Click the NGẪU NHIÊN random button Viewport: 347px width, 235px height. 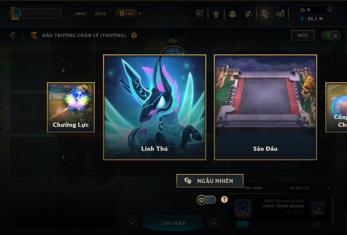pos(210,181)
